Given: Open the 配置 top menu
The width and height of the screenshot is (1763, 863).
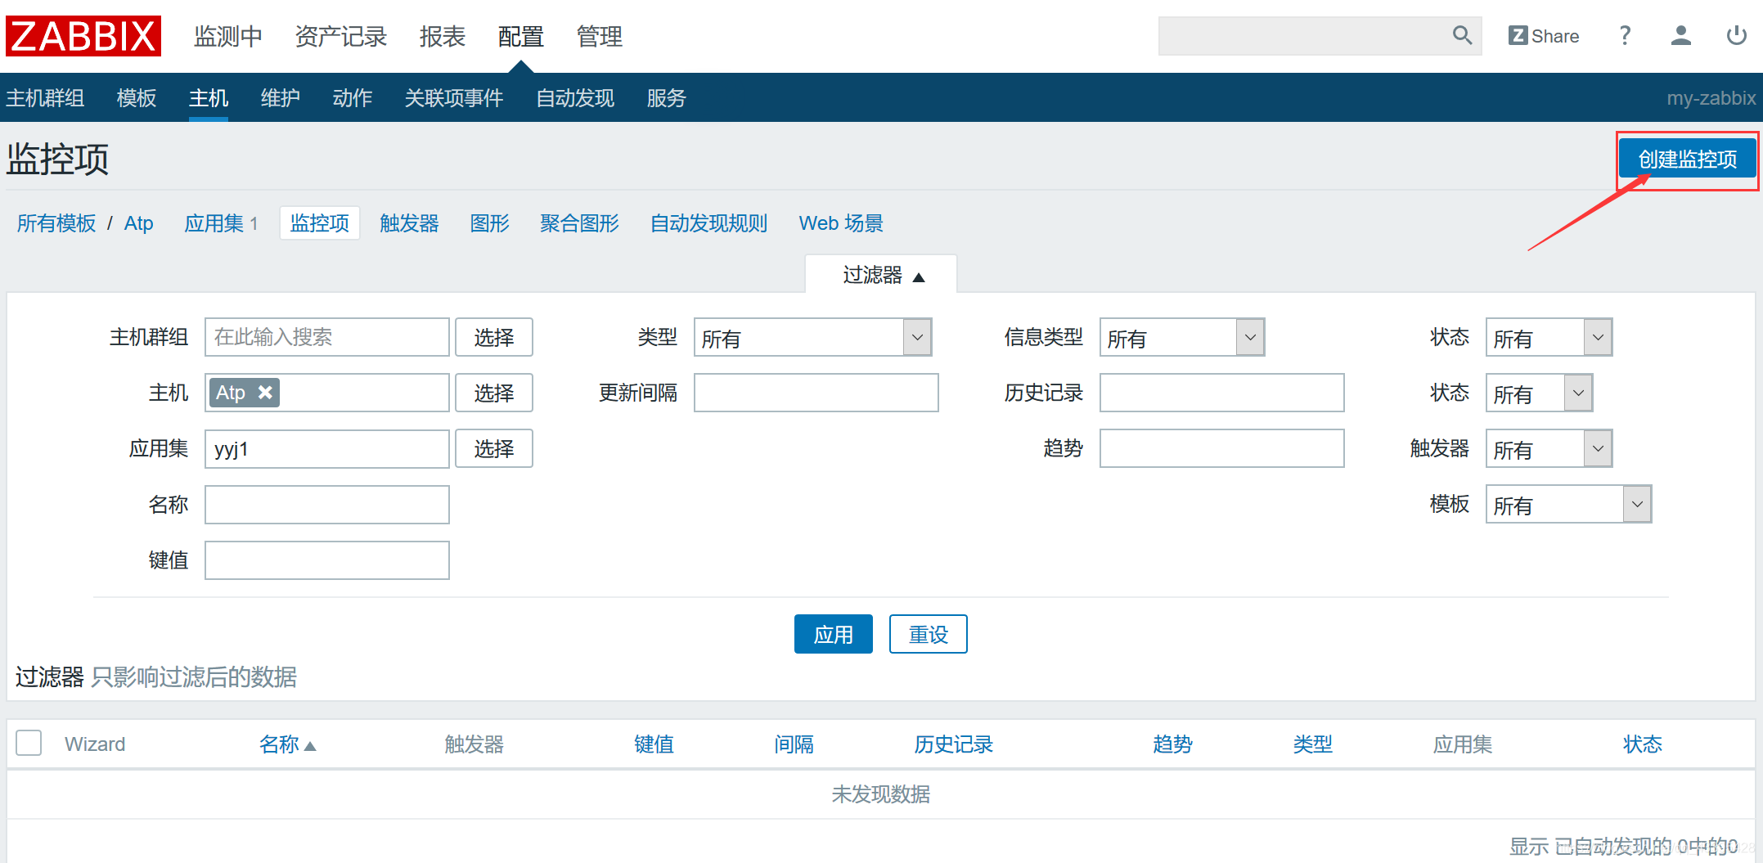Looking at the screenshot, I should (x=521, y=37).
